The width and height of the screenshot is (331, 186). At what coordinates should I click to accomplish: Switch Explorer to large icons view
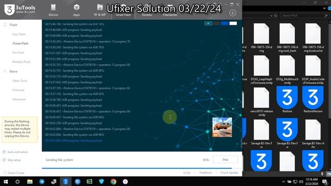click(328, 174)
